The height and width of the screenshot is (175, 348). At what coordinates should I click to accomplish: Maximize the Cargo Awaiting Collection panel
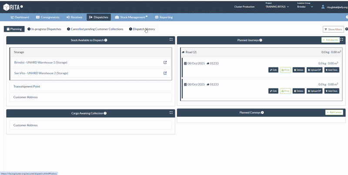pos(171,113)
